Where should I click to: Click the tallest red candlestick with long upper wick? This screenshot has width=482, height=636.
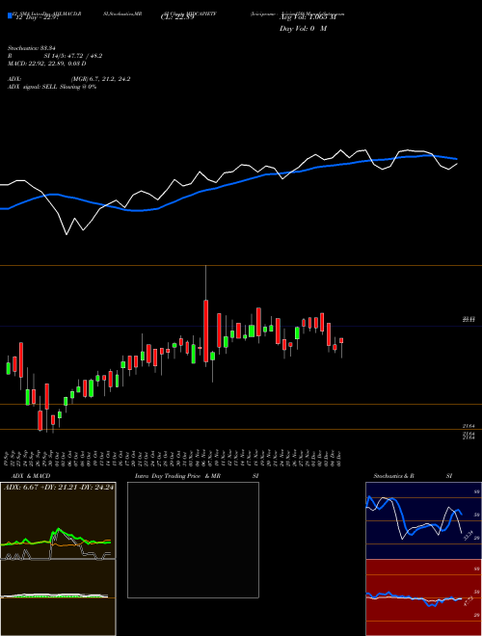click(205, 331)
